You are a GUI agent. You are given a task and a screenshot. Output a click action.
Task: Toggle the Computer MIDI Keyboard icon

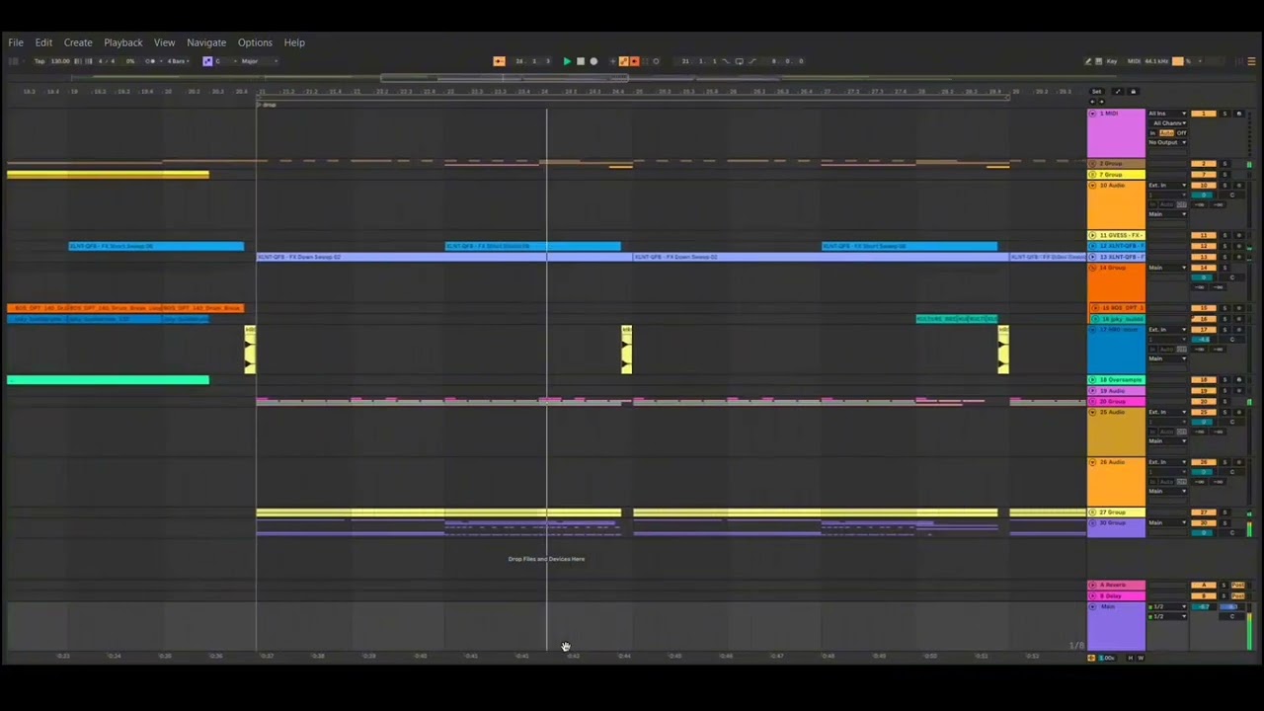coord(1098,61)
